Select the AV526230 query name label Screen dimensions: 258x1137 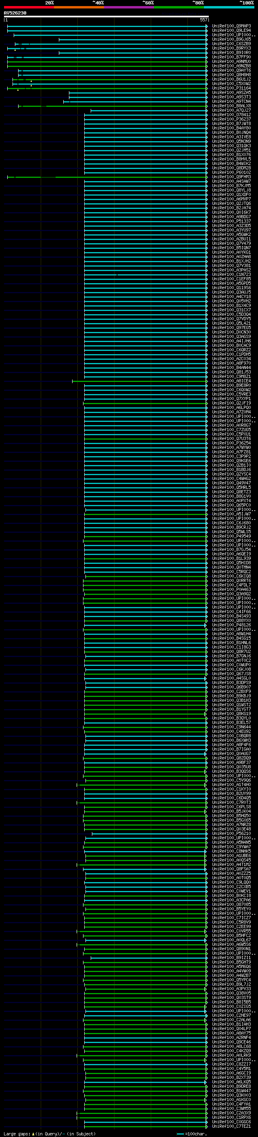click(x=15, y=13)
